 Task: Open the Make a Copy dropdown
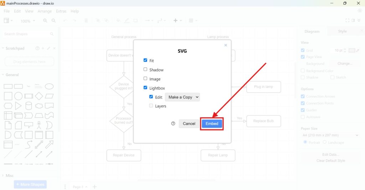click(182, 97)
